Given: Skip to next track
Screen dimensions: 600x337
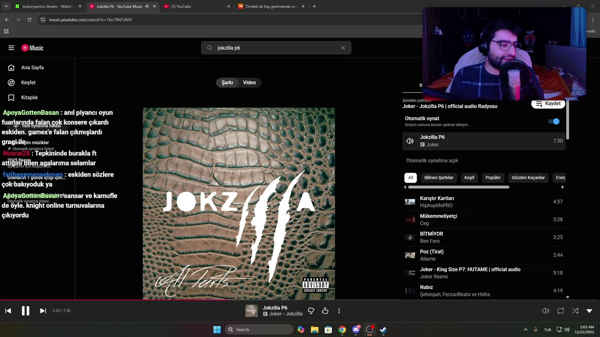Looking at the screenshot, I should click(x=43, y=311).
